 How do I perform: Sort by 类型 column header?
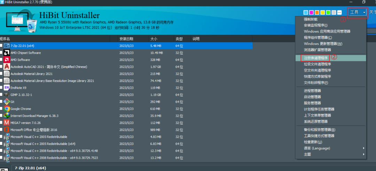click(x=182, y=39)
